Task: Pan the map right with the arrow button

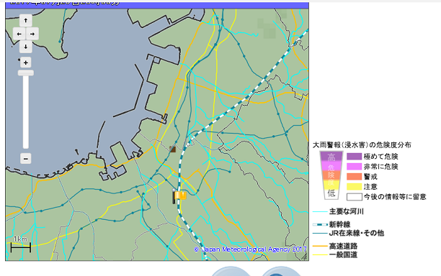Action: [x=32, y=34]
